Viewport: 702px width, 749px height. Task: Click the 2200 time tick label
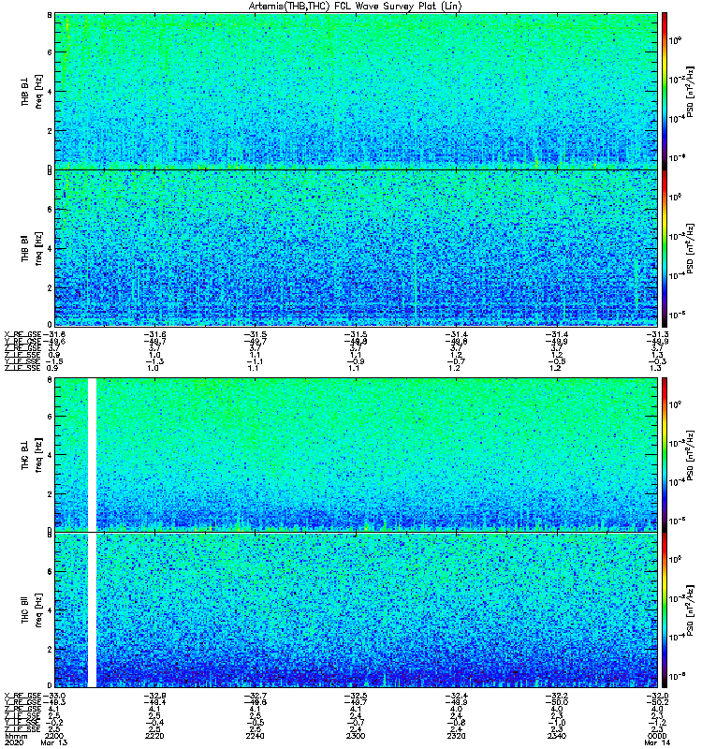[54, 736]
